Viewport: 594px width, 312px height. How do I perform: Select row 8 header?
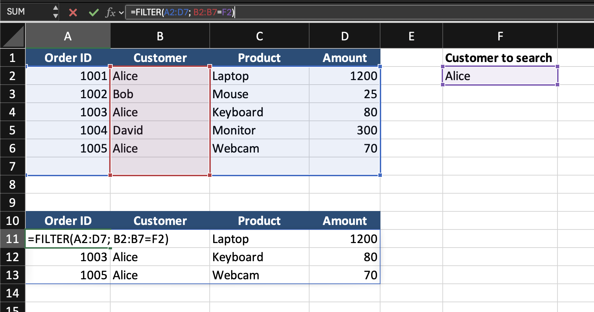point(13,185)
